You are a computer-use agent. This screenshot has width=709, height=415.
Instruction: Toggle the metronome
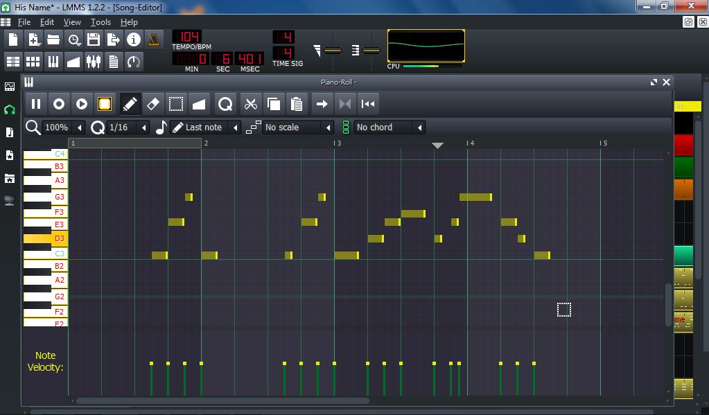pyautogui.click(x=154, y=39)
